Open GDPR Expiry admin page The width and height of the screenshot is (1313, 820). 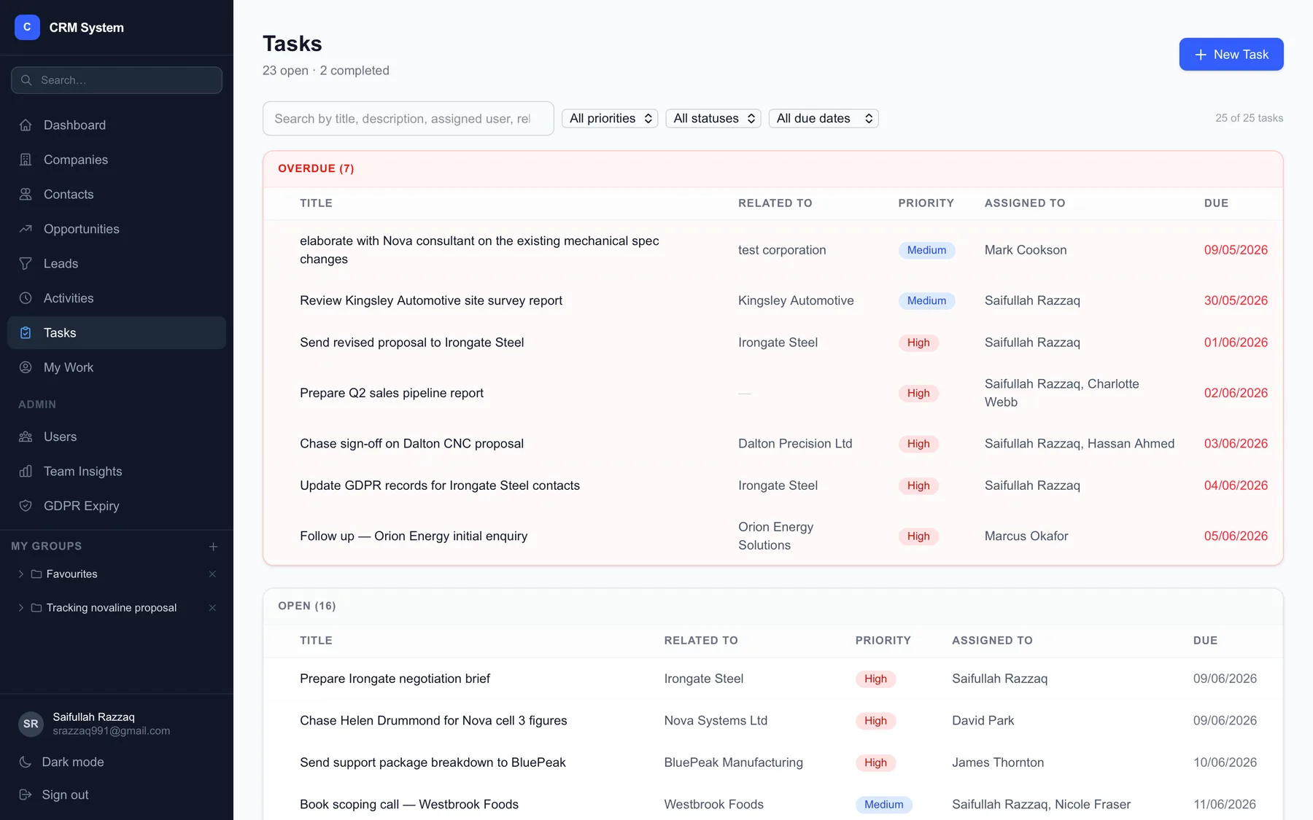pos(117,506)
